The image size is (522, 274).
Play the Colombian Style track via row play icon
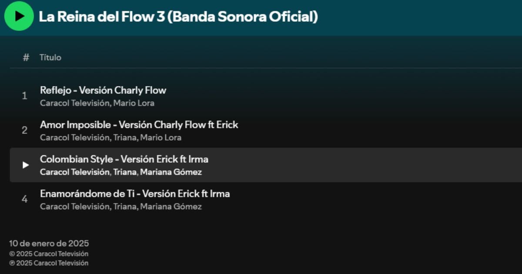tap(26, 165)
